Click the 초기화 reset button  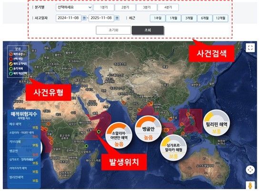[x=113, y=30]
